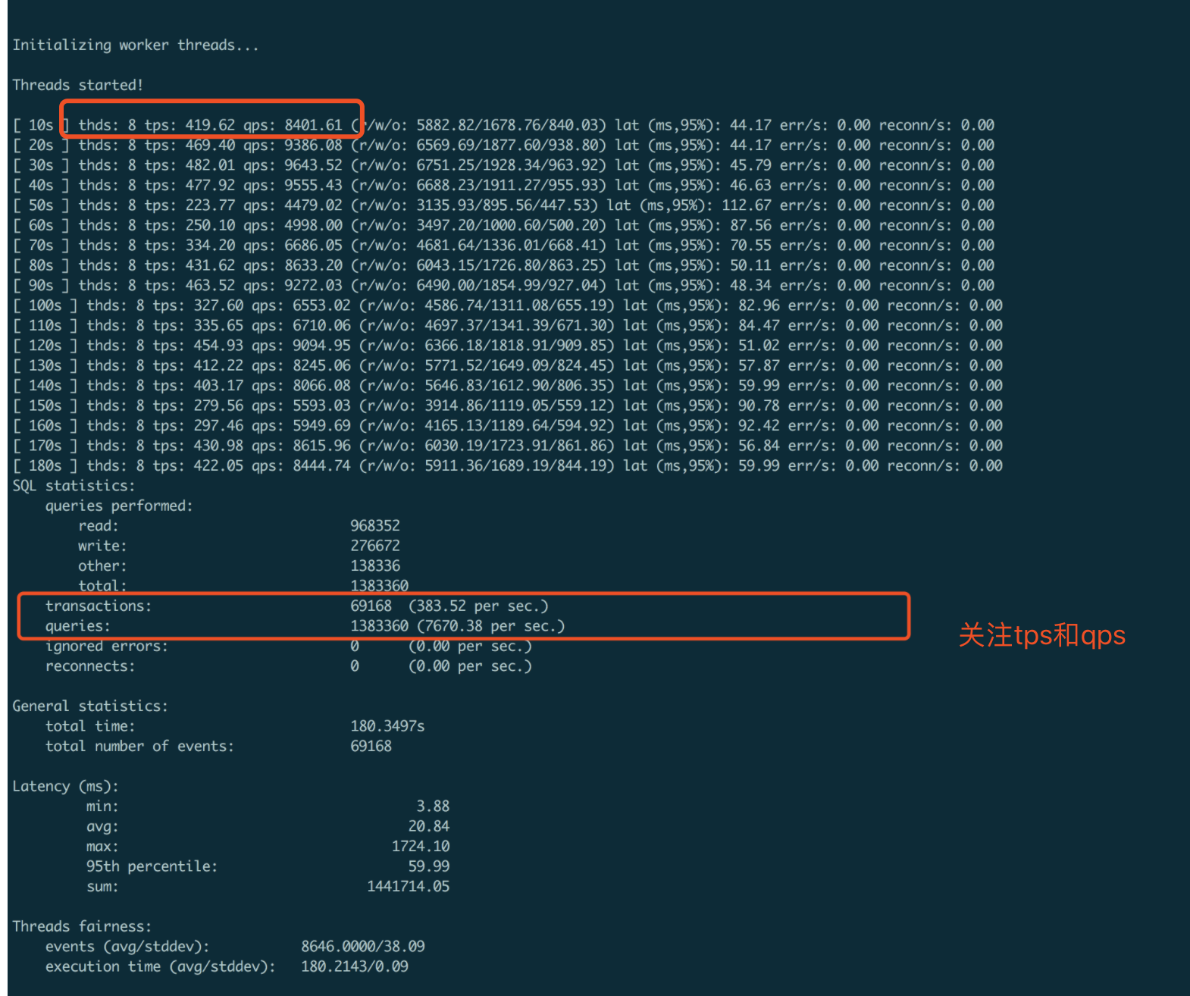Click the 'General statistics:' heading
This screenshot has width=1190, height=996.
[x=89, y=706]
